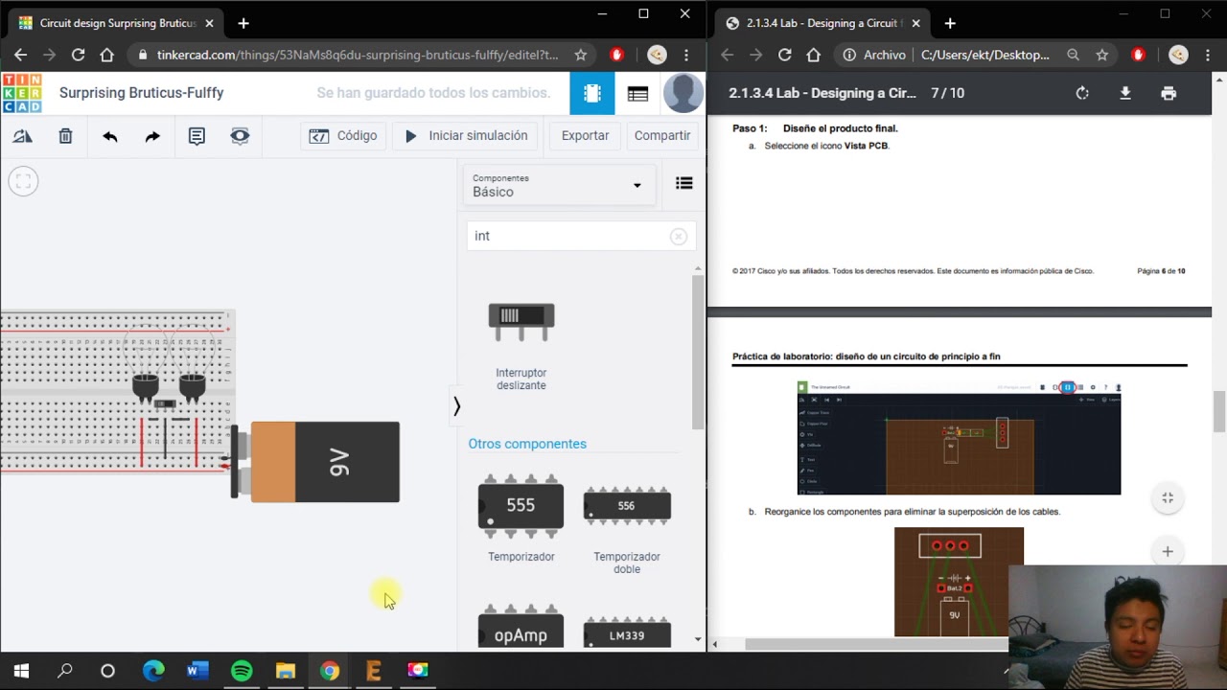This screenshot has width=1227, height=690.
Task: Rotate the selected component
Action: coord(22,136)
